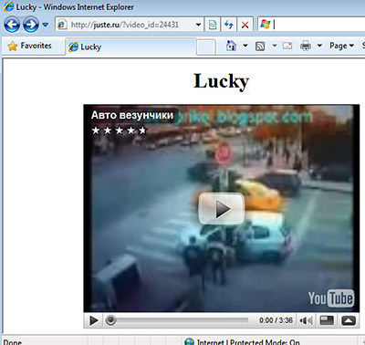This screenshot has height=345, width=365.
Task: Toggle mute on the video volume icon
Action: (x=306, y=320)
